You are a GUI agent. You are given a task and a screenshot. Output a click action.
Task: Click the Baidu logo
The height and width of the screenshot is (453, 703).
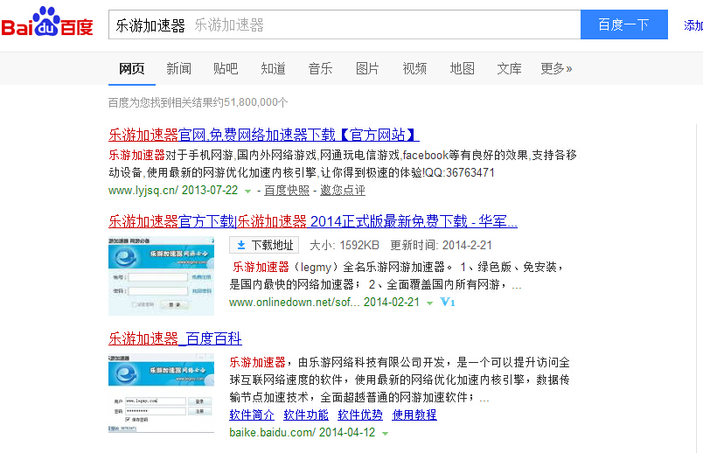47,23
